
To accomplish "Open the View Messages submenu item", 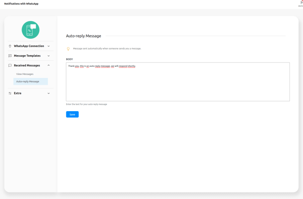I will (25, 74).
